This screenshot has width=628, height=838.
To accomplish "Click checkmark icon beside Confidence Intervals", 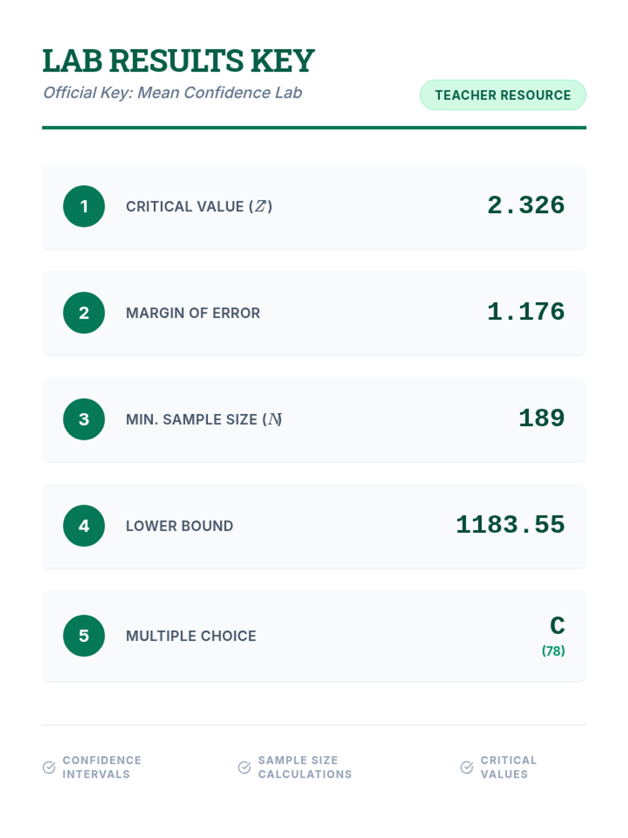I will (49, 767).
